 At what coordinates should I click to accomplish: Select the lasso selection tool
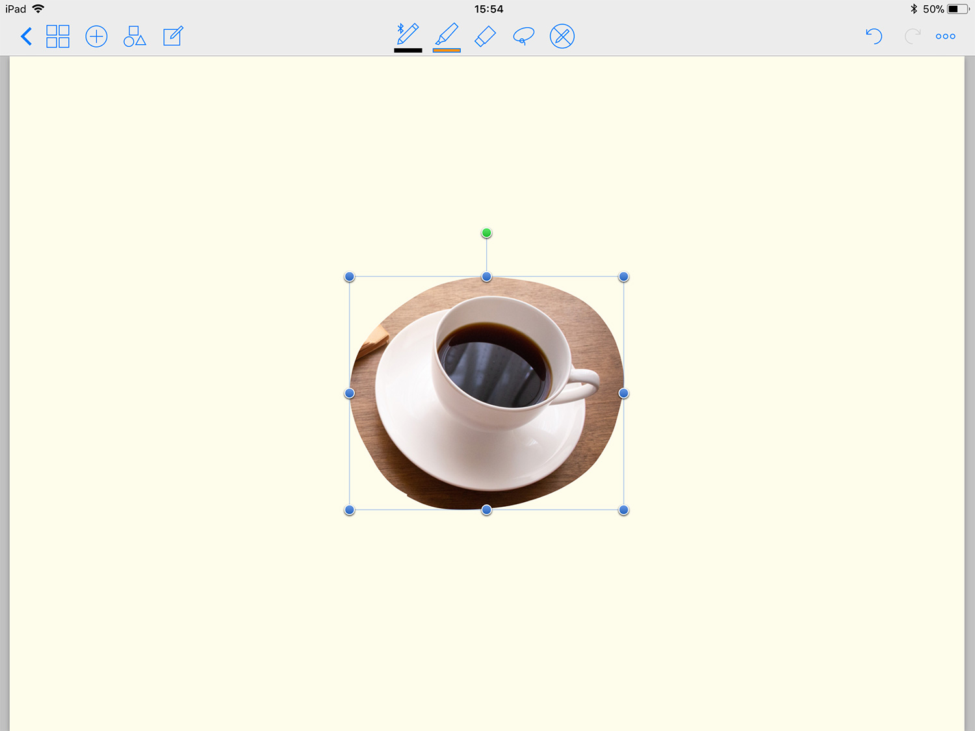(523, 36)
